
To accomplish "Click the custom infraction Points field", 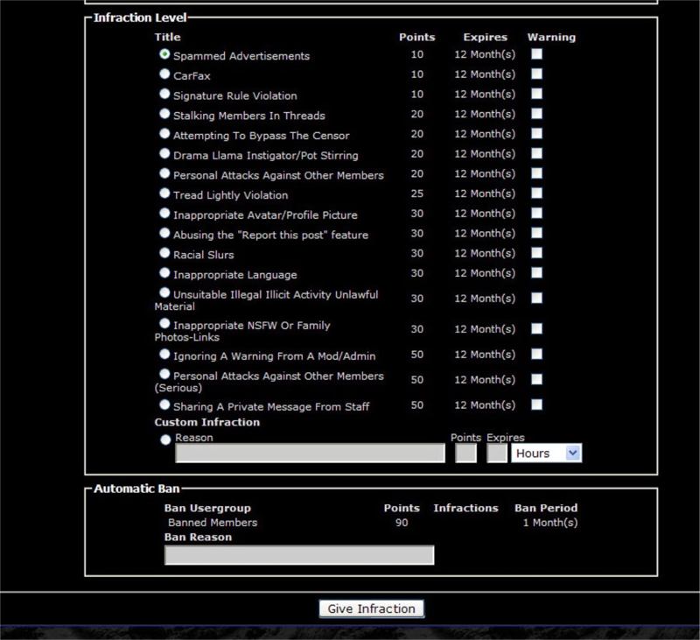I will pos(465,454).
